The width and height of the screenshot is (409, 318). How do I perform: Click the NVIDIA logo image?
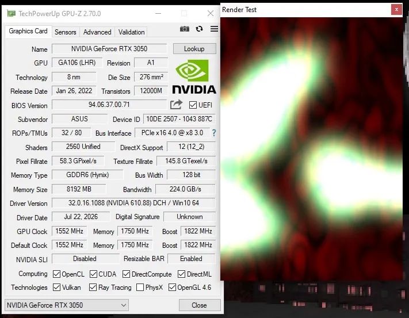click(x=194, y=76)
